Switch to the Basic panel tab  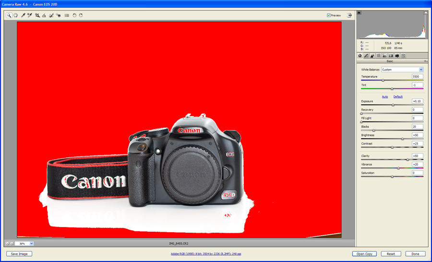pos(360,56)
